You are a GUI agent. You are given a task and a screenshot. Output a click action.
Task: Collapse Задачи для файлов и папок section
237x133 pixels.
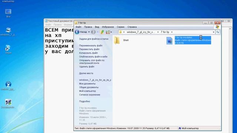pyautogui.click(x=94, y=39)
